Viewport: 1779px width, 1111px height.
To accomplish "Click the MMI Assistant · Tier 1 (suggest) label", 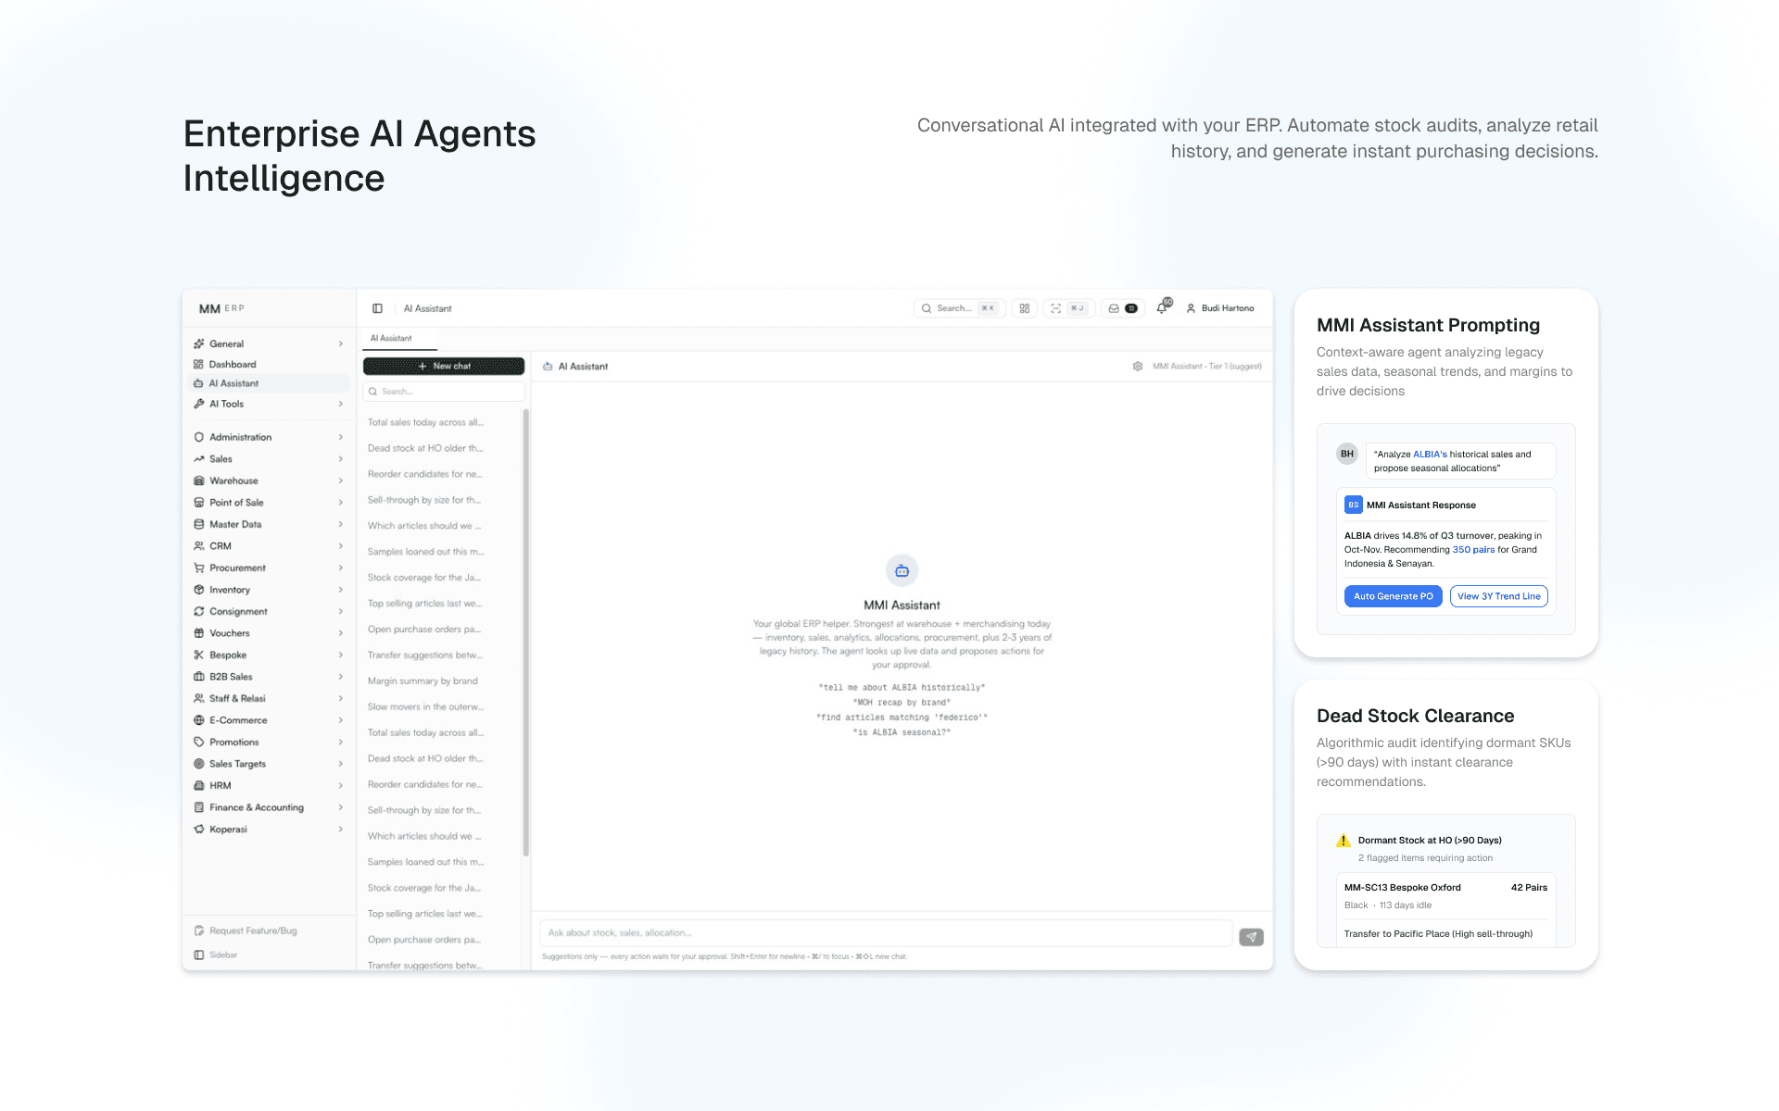I will tap(1206, 367).
